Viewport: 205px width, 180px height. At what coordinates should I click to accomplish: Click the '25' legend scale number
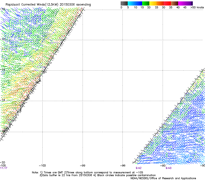[157, 7]
